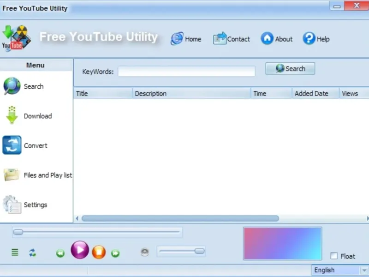Click the Contact envelope icon

point(220,38)
